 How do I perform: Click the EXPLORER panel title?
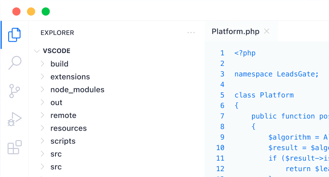(x=57, y=33)
